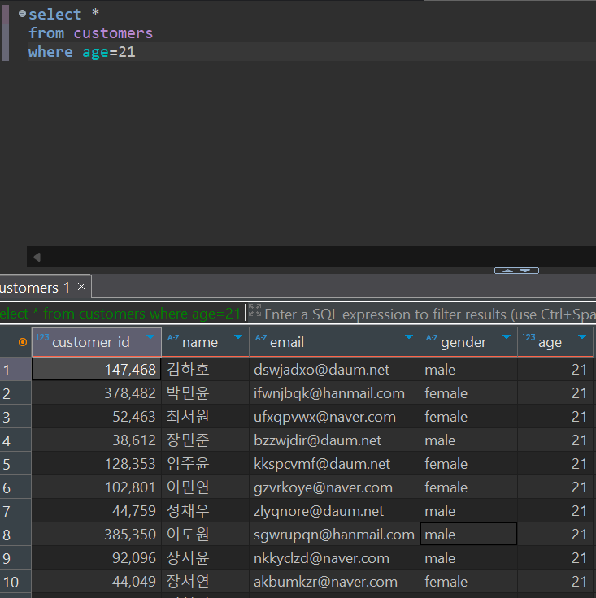The image size is (596, 598).
Task: Click the A-Z type icon on email header
Action: [x=261, y=337]
